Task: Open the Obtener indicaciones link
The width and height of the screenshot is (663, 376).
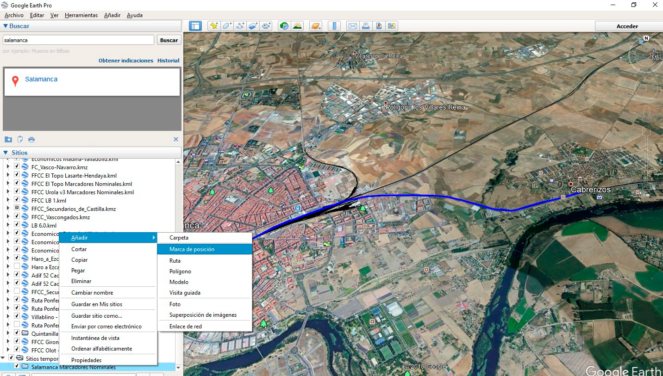Action: point(126,61)
